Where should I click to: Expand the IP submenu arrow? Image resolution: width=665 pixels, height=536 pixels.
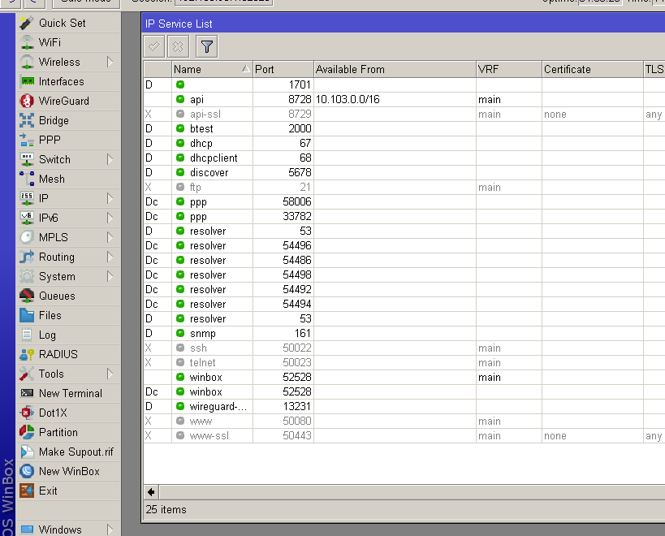(110, 198)
